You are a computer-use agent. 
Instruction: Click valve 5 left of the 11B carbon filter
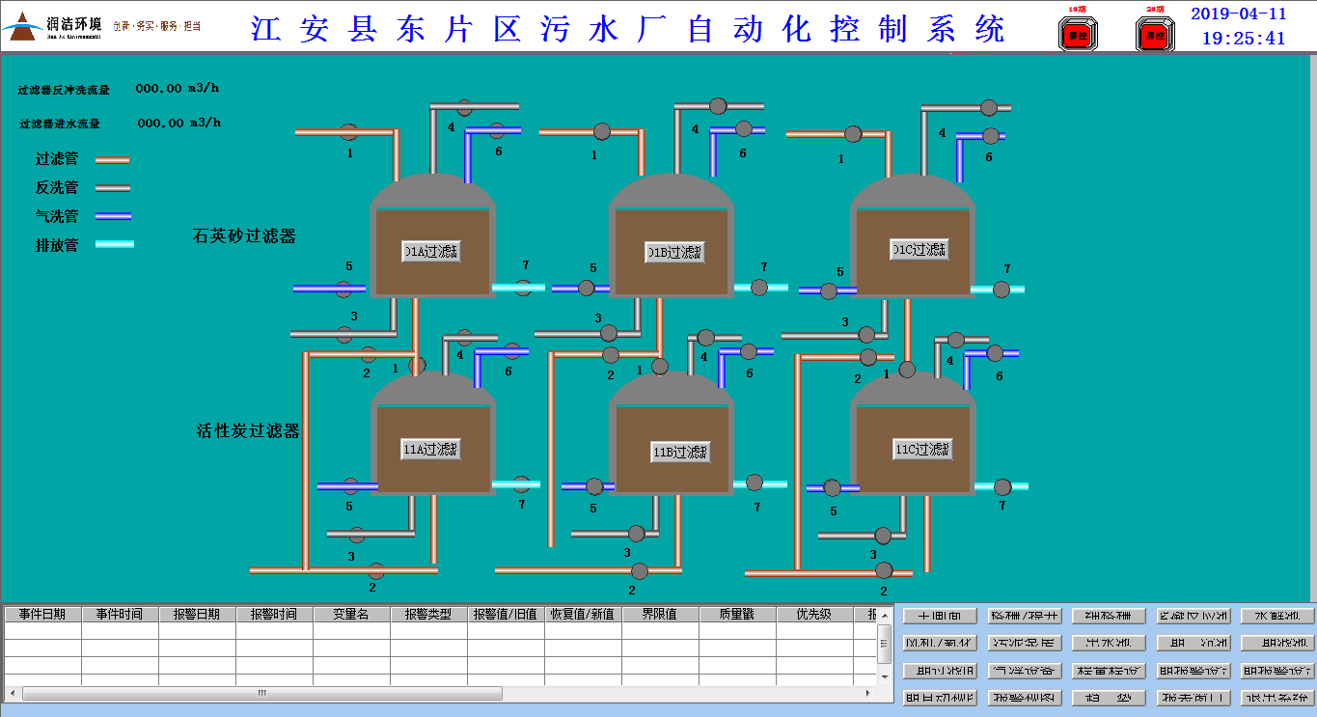click(x=594, y=486)
